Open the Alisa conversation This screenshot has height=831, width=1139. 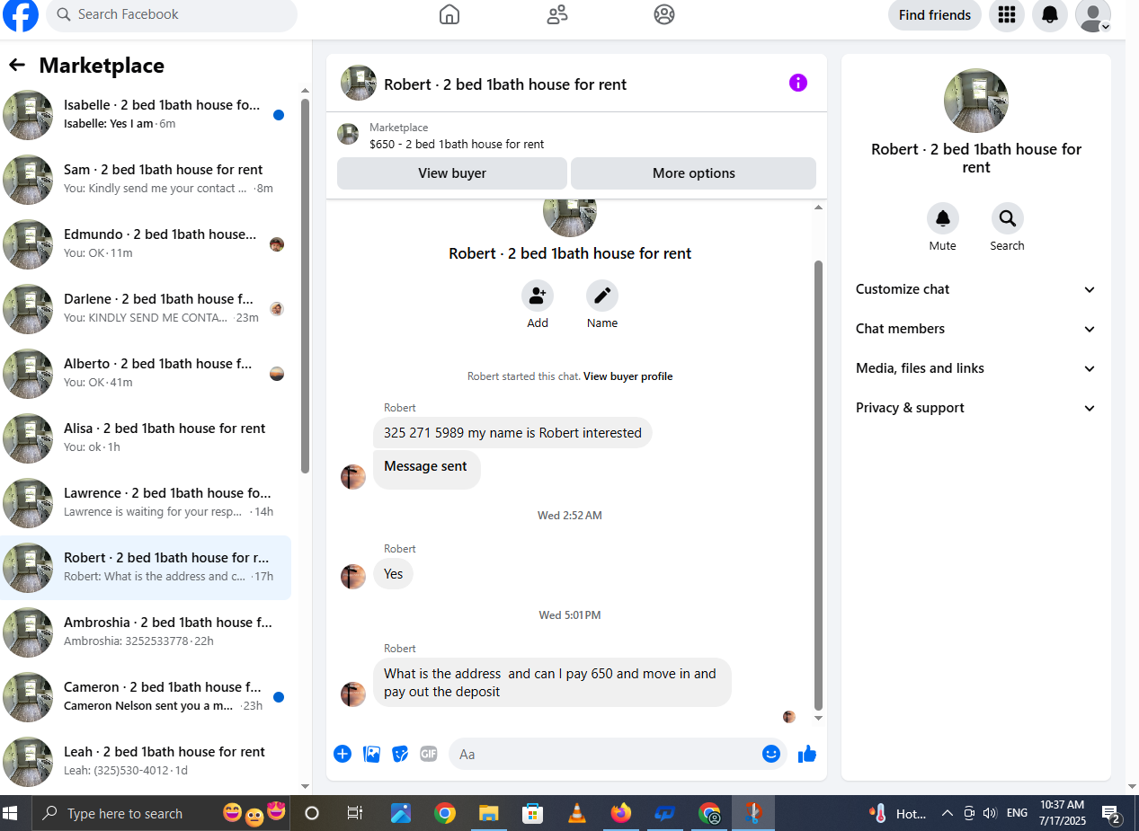[x=146, y=438]
